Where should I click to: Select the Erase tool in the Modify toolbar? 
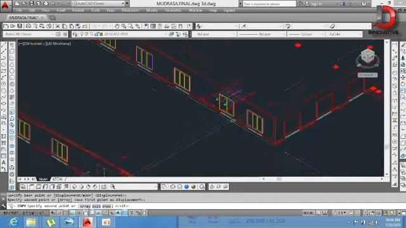tap(403, 45)
